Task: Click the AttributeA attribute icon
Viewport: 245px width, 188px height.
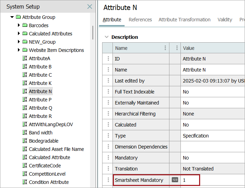Action: click(25, 58)
